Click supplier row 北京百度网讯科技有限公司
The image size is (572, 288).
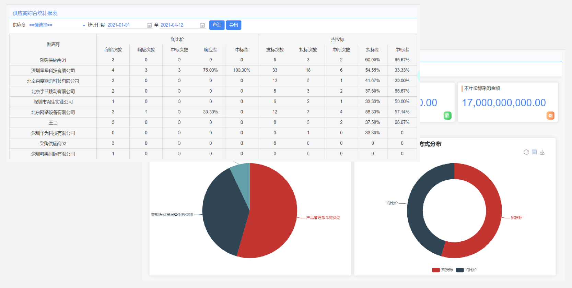point(53,81)
